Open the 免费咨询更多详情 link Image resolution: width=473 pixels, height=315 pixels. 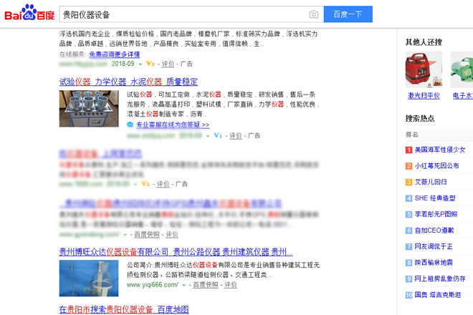tap(115, 54)
